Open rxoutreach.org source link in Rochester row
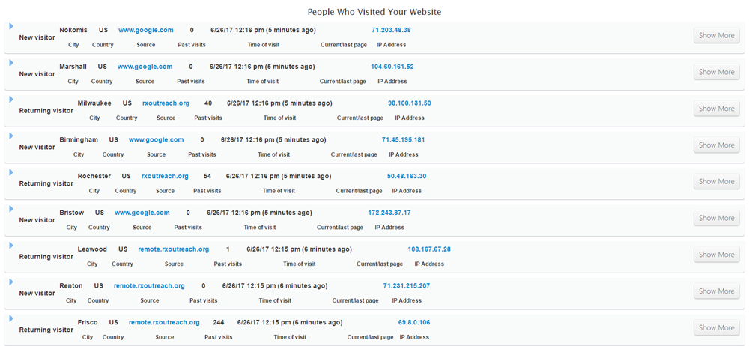This screenshot has height=346, width=749. (165, 176)
